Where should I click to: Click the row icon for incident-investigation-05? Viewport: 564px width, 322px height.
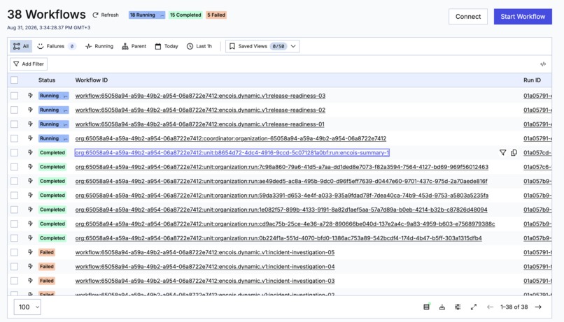pos(30,252)
